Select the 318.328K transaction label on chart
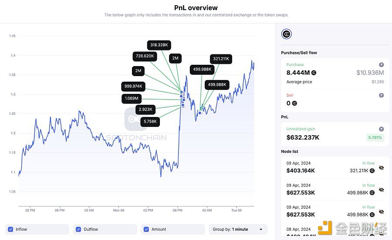This screenshot has height=240, width=392. (x=159, y=45)
